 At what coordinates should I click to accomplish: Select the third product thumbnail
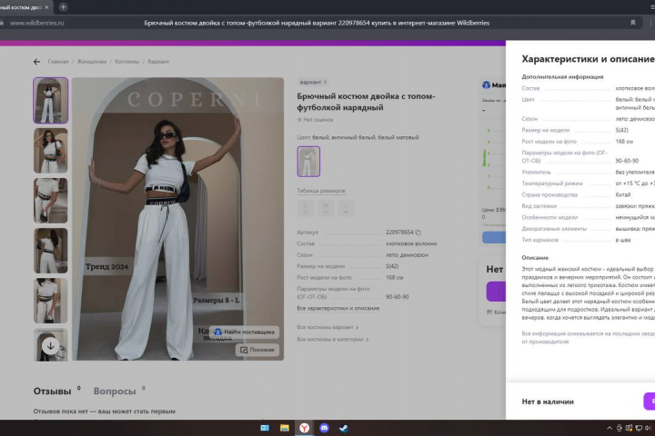pyautogui.click(x=51, y=201)
